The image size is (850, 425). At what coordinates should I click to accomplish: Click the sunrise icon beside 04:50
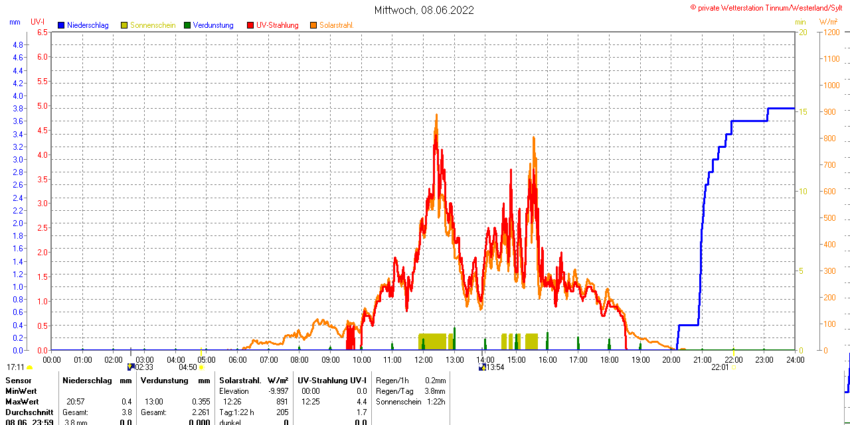point(201,367)
